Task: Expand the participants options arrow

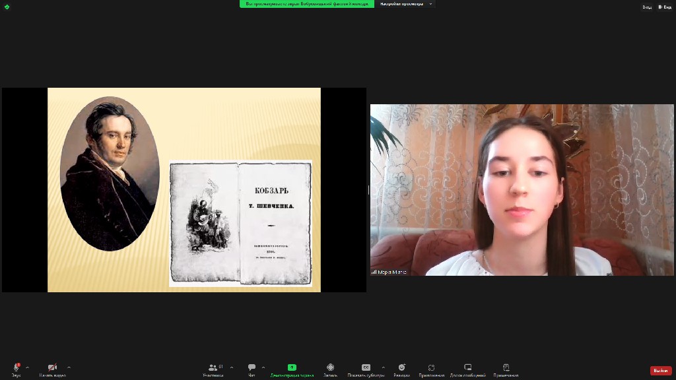Action: [232, 367]
